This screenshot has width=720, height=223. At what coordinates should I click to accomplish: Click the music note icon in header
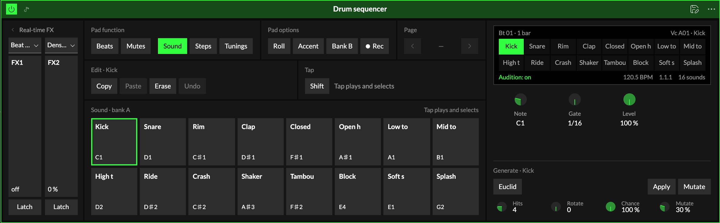pos(26,9)
